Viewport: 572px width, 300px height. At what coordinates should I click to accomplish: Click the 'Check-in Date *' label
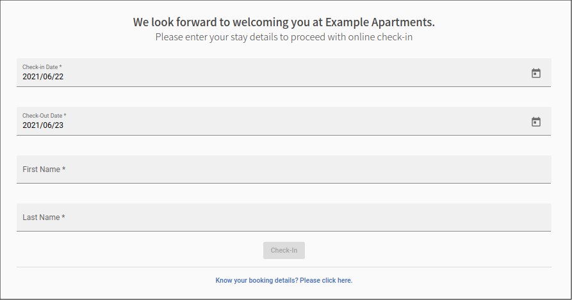[x=42, y=67]
